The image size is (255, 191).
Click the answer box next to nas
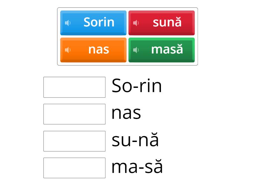click(x=74, y=114)
